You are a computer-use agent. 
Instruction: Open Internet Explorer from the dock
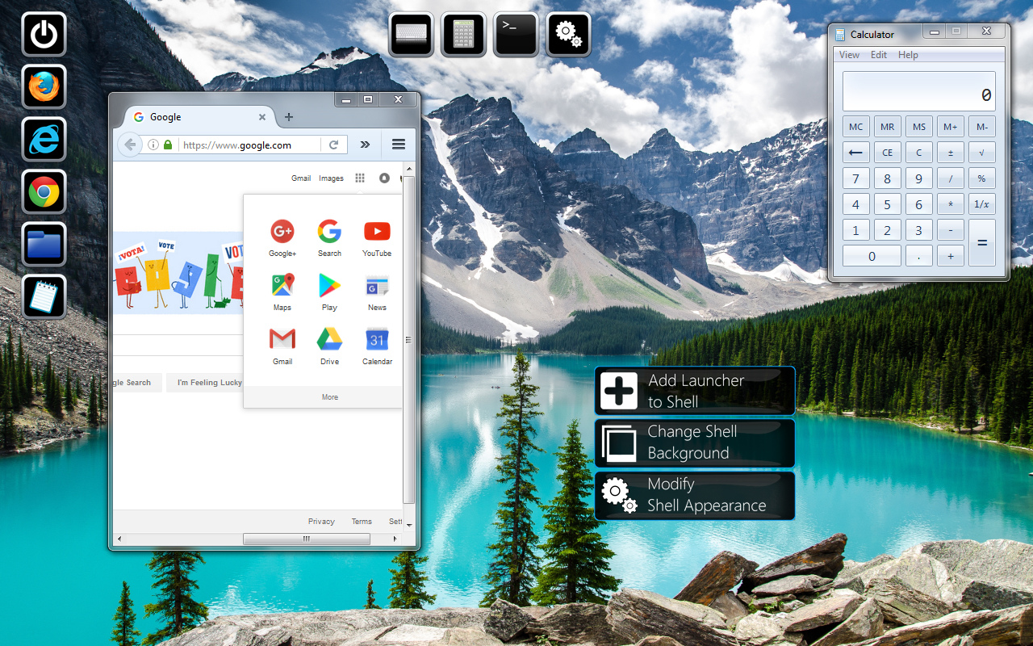coord(44,139)
